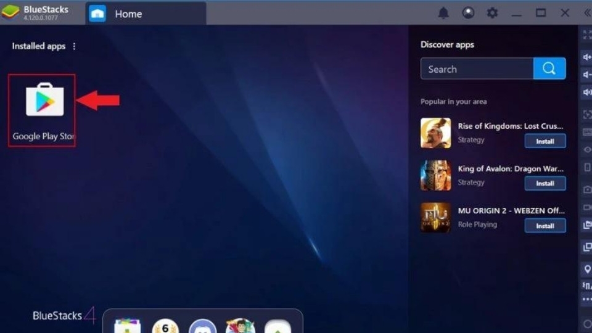Image resolution: width=592 pixels, height=333 pixels.
Task: Open the Rise of Kingdoms thumbnail
Action: [436, 133]
